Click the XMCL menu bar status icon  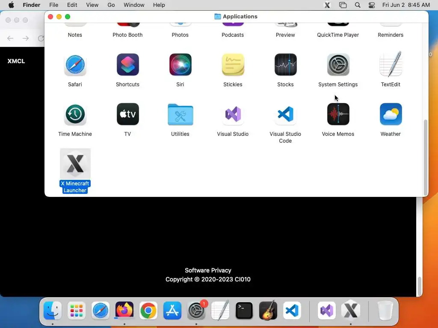point(327,5)
